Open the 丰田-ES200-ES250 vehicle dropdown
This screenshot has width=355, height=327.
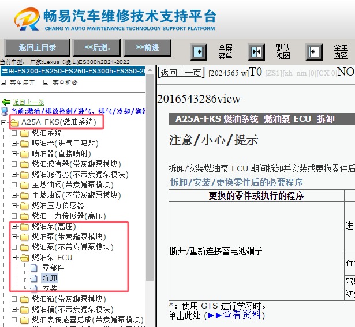73,71
